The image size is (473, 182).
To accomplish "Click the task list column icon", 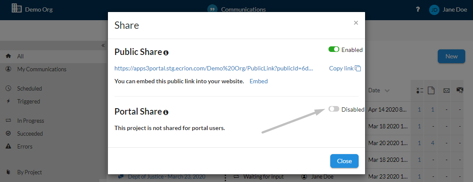I will pyautogui.click(x=420, y=91).
